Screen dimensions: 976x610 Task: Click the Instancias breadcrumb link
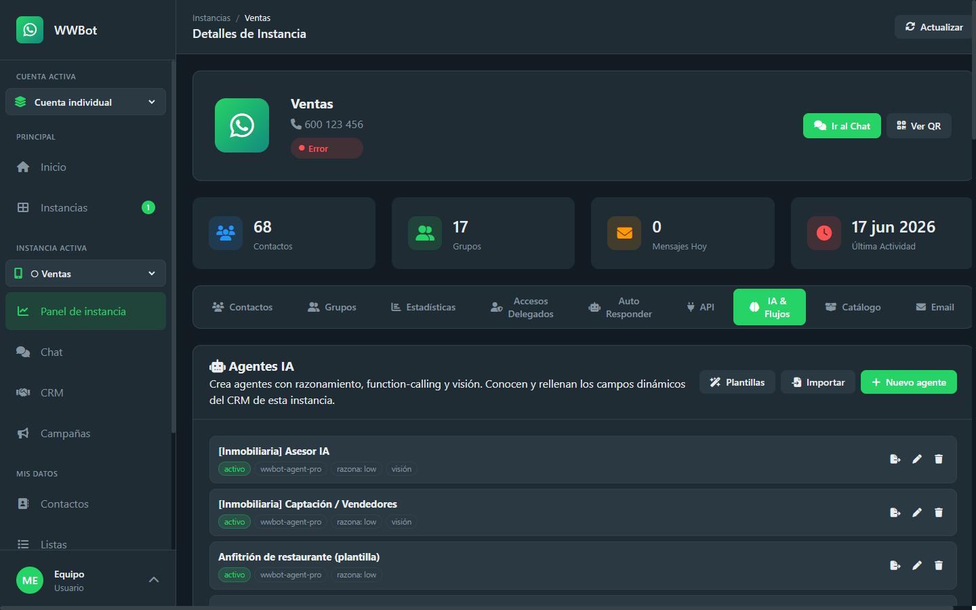tap(211, 18)
